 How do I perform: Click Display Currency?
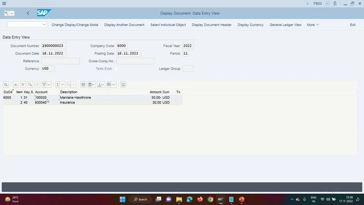click(x=250, y=25)
